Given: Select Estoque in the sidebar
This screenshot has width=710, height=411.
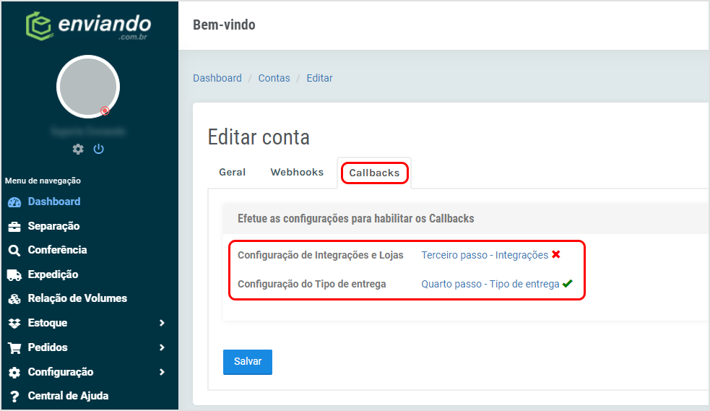Looking at the screenshot, I should pyautogui.click(x=48, y=323).
